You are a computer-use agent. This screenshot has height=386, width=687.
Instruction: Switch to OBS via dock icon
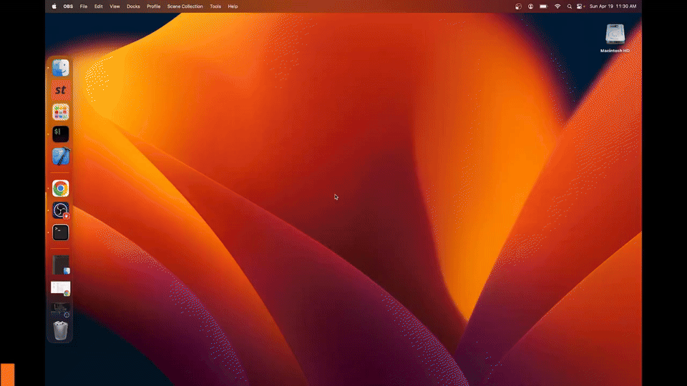point(61,211)
